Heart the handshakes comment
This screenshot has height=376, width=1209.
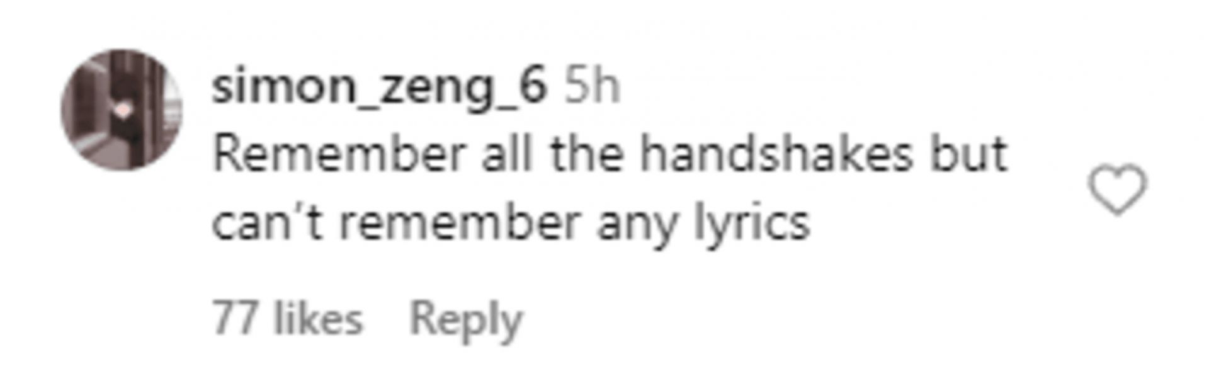(x=1118, y=189)
